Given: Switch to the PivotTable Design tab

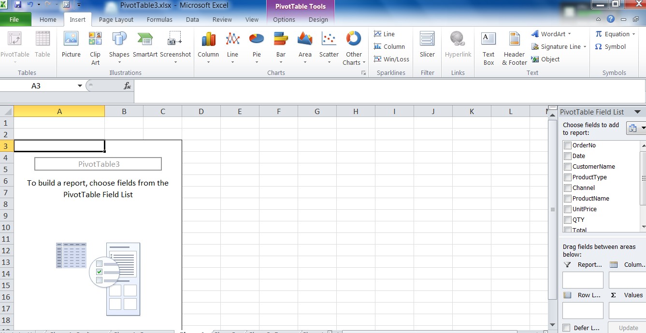Looking at the screenshot, I should click(318, 20).
